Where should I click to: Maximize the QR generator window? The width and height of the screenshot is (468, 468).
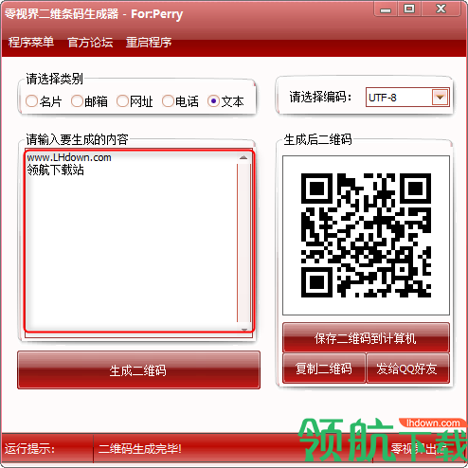[409, 9]
